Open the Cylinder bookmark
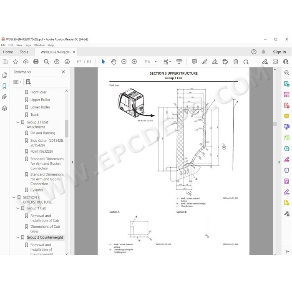Screen dimensions: 292x292 37,190
